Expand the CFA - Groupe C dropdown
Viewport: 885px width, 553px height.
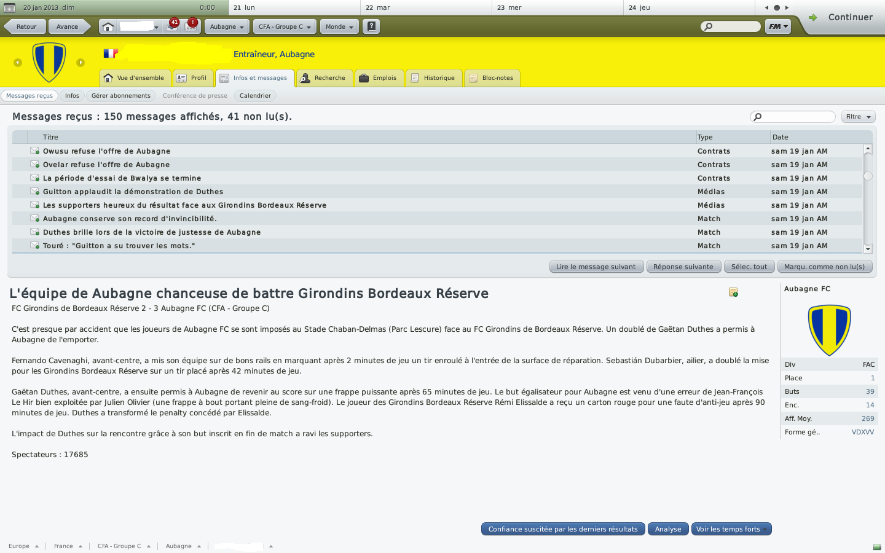(x=285, y=26)
